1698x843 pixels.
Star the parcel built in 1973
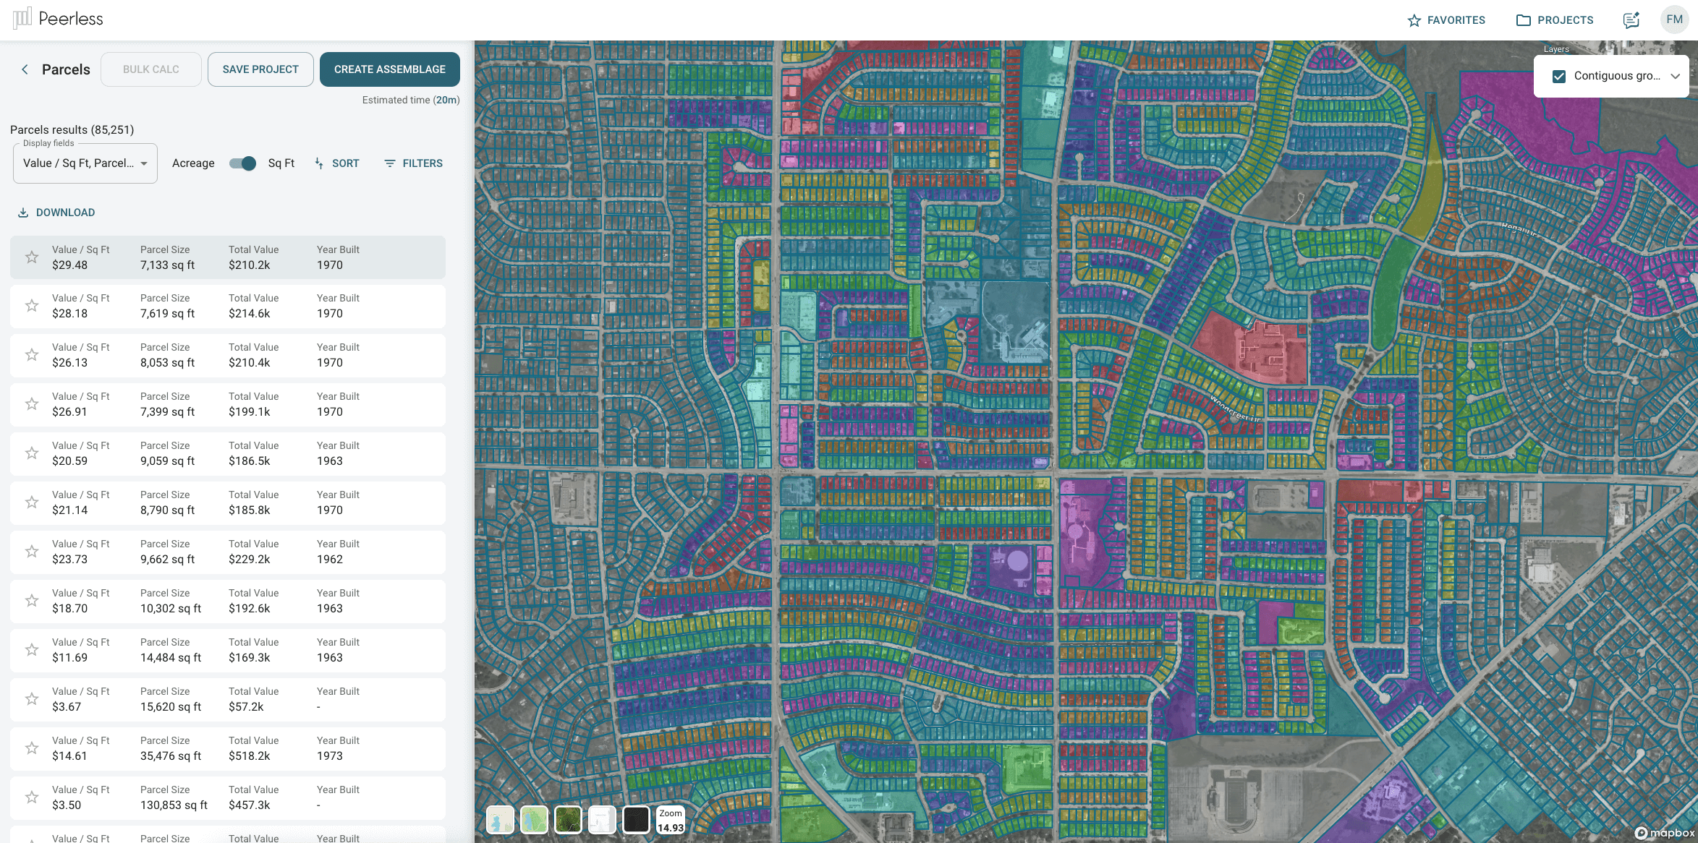point(32,748)
